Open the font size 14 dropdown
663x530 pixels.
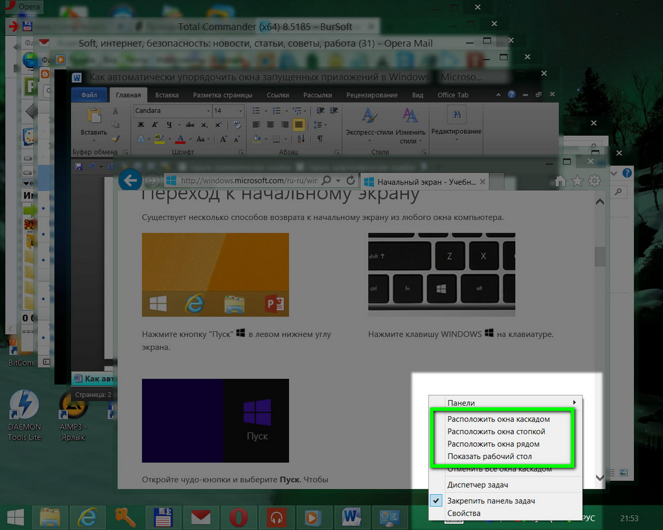(x=241, y=111)
